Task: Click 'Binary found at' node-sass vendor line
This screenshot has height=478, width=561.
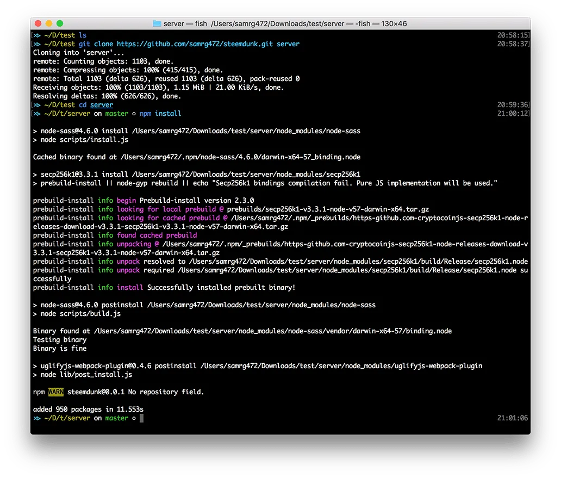Action: pyautogui.click(x=242, y=331)
